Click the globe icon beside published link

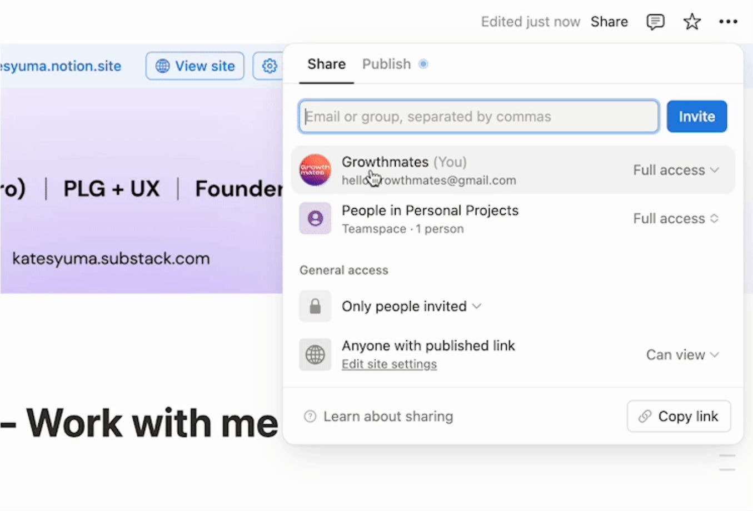[315, 354]
